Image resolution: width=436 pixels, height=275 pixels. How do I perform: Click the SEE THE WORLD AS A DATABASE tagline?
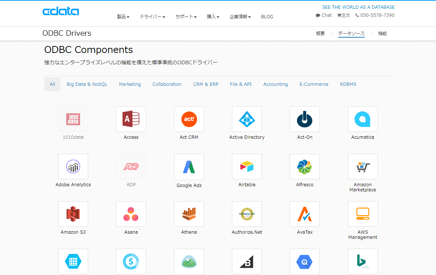tap(358, 7)
